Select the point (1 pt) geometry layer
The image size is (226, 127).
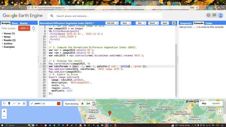coord(45,103)
